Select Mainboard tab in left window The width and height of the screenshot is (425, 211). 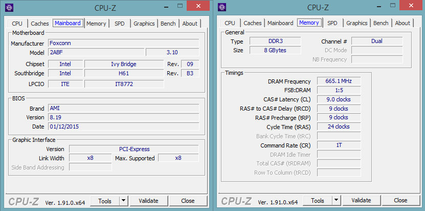pyautogui.click(x=68, y=23)
